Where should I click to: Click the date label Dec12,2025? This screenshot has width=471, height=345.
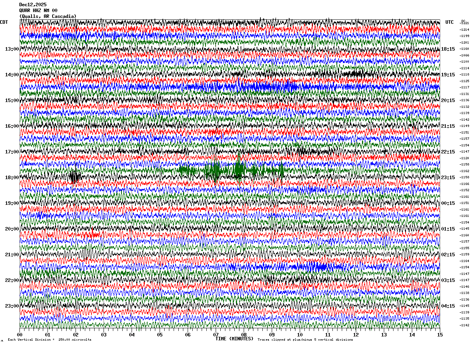(33, 5)
